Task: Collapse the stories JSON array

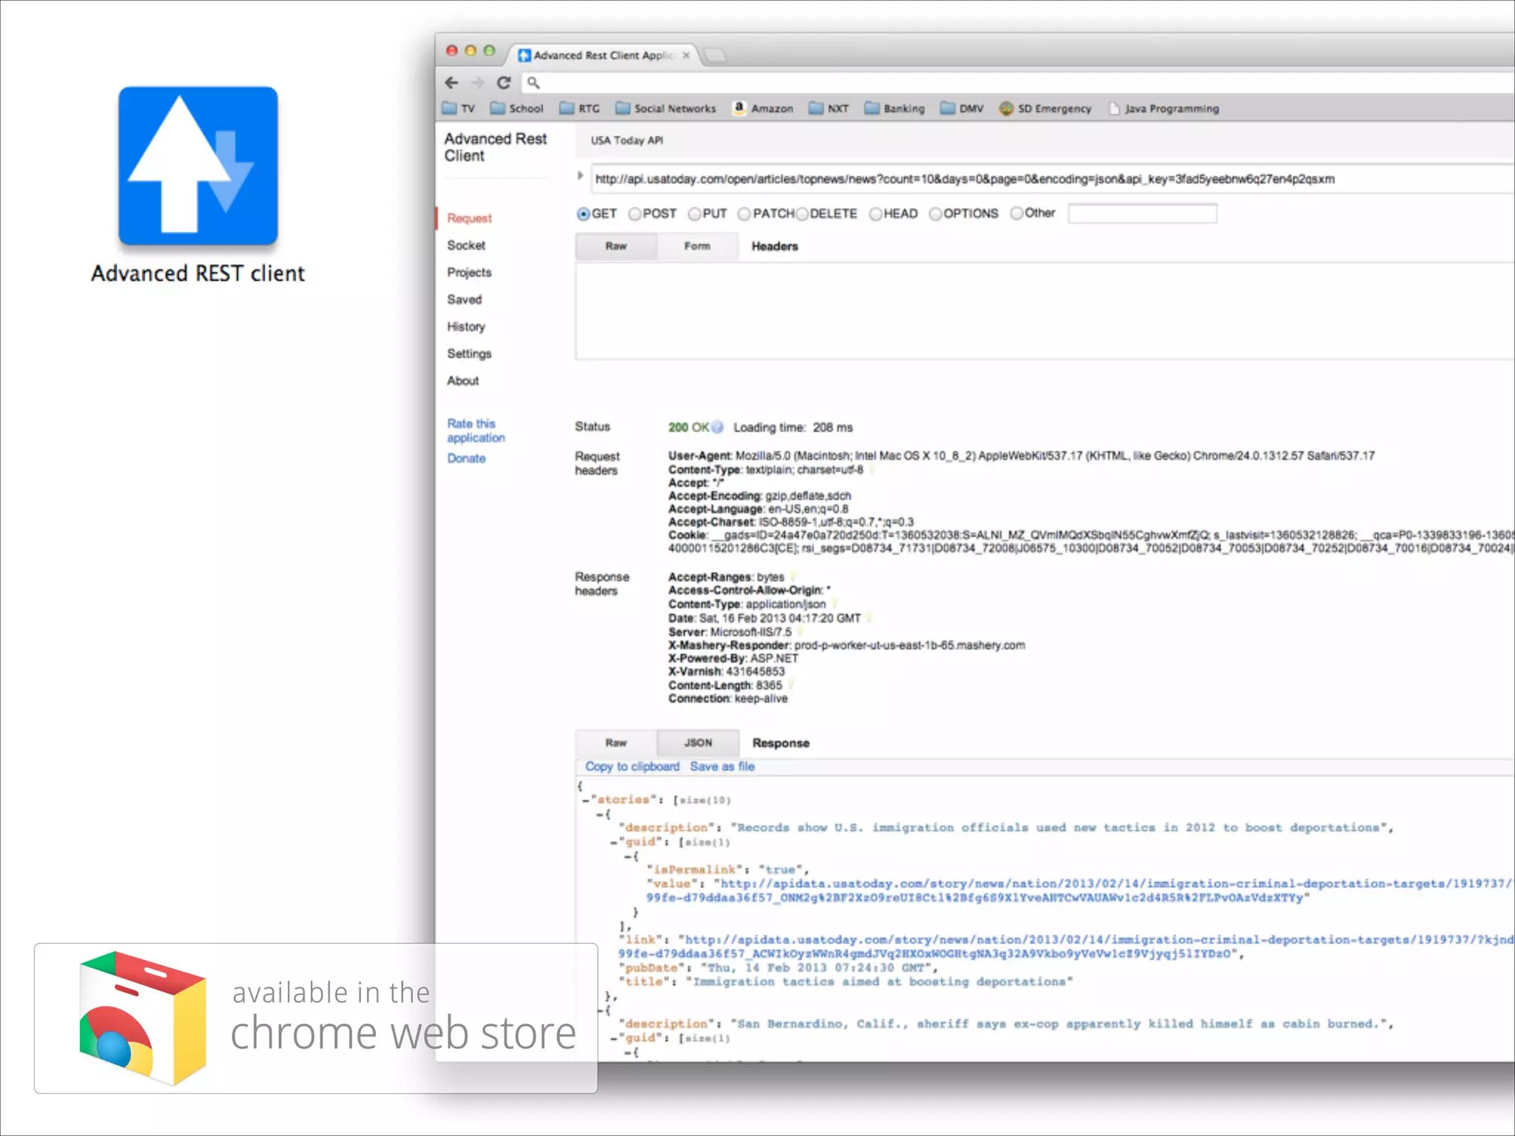Action: coord(585,800)
